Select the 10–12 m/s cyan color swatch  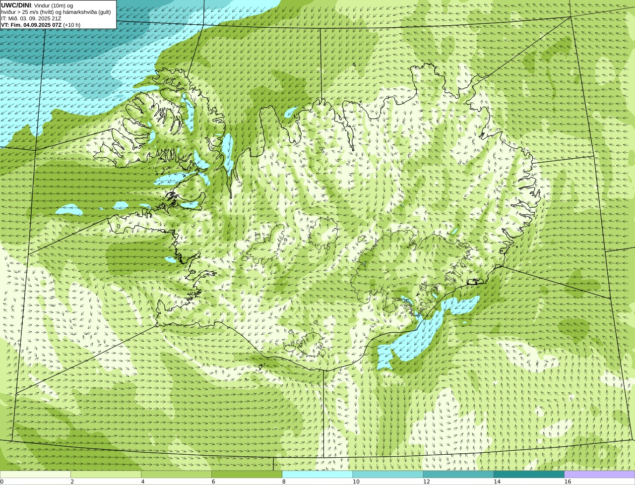click(388, 474)
